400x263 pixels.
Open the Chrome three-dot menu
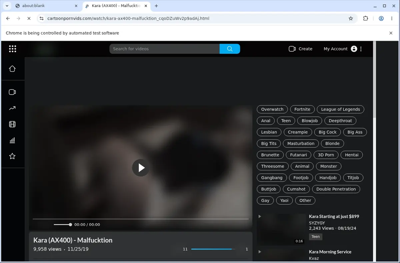click(x=392, y=18)
